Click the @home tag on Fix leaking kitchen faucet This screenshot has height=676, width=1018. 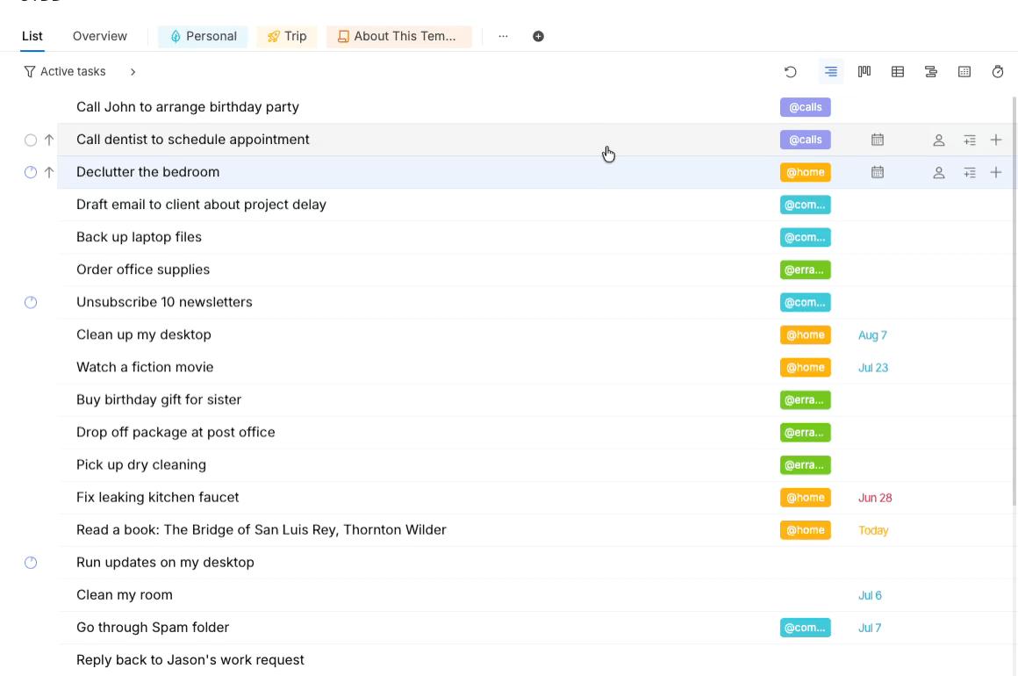(x=805, y=498)
